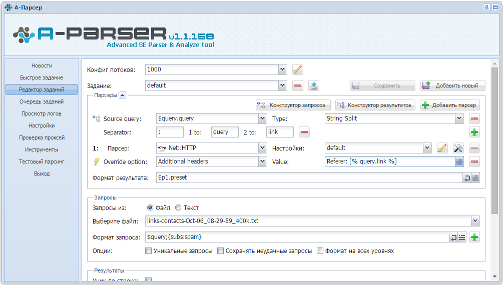Open the Выберите файл dropdown
The height and width of the screenshot is (285, 503).
[x=475, y=221]
